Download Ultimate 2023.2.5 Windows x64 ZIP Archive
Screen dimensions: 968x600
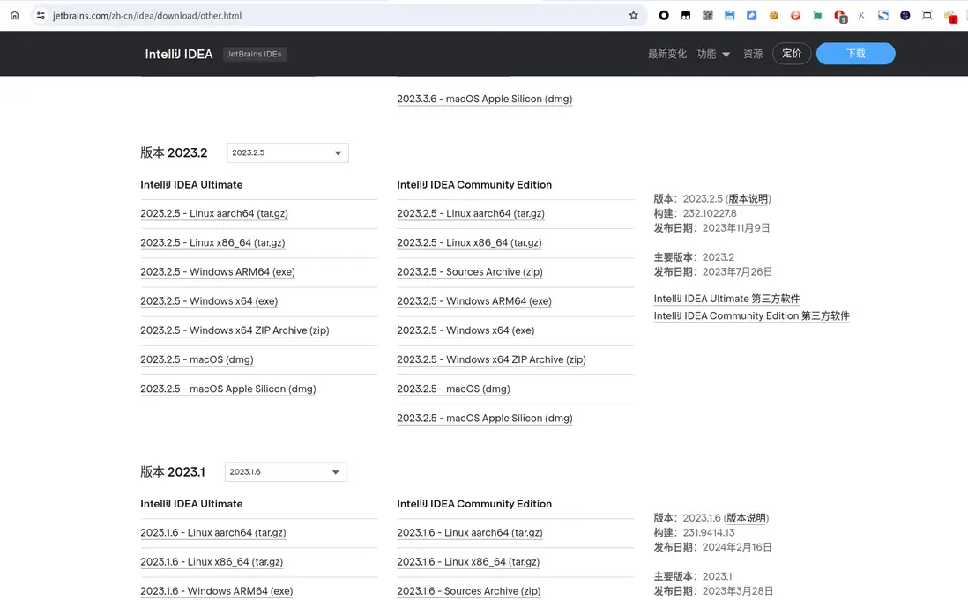coord(235,330)
